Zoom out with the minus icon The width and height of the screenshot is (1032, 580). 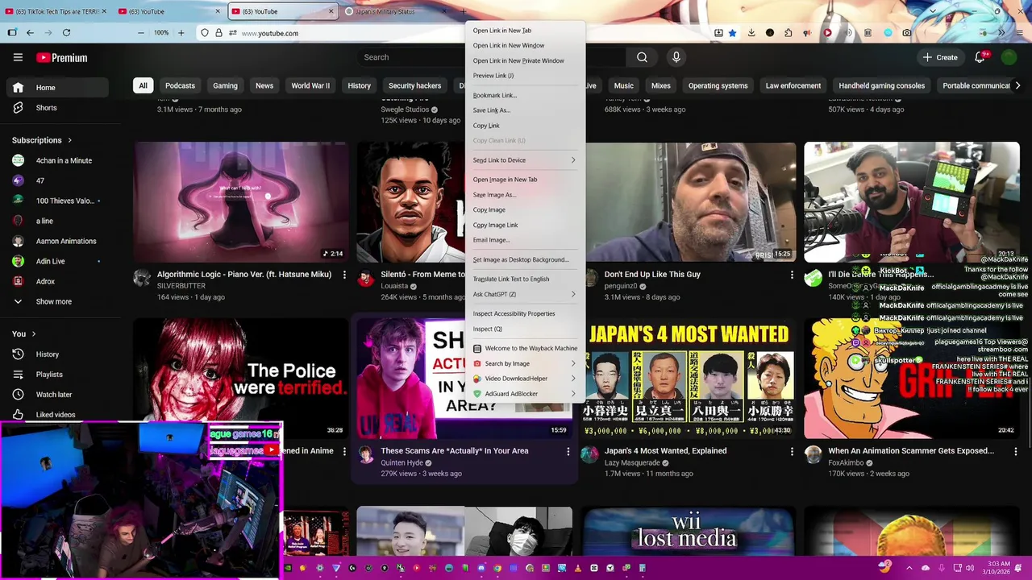click(x=141, y=33)
